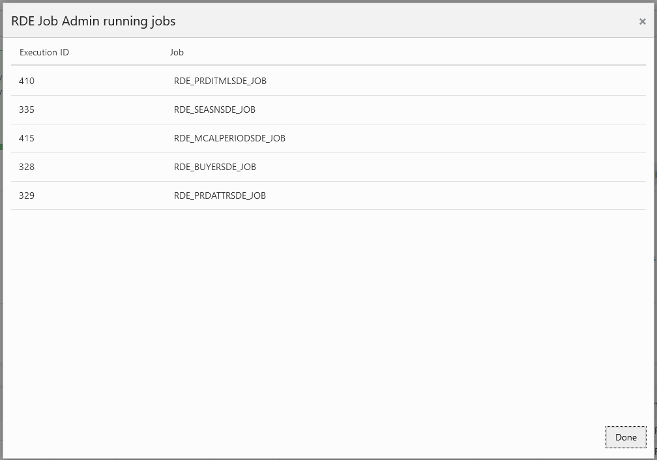
Task: Click execution ID 415
Action: click(x=25, y=138)
